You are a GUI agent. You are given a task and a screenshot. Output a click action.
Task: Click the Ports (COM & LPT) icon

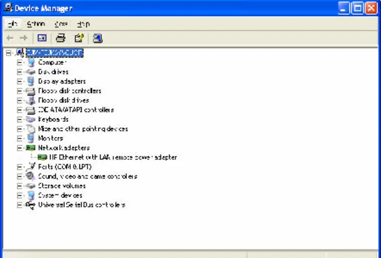[30, 167]
